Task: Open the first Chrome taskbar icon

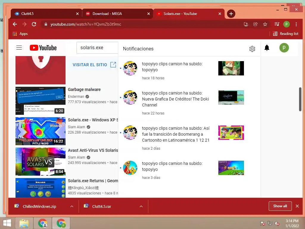Action: click(43, 223)
